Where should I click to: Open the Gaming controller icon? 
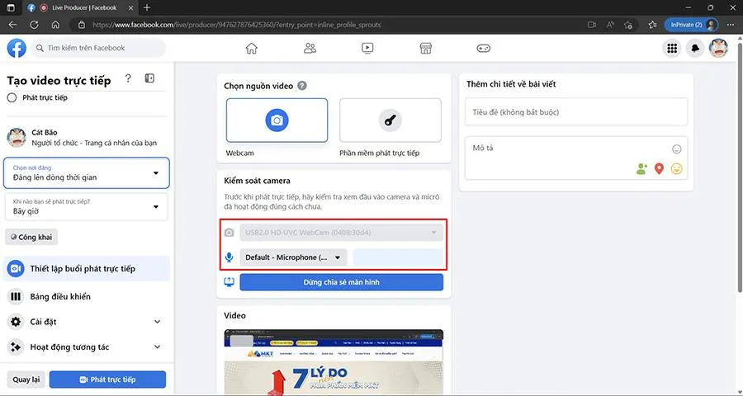tap(483, 49)
